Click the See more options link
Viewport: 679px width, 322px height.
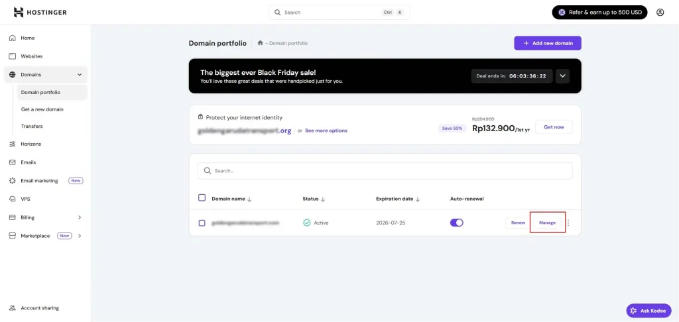326,131
